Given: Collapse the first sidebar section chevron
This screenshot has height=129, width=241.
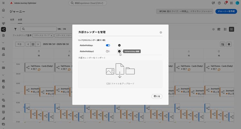Looking at the screenshot, I should point(4,17).
